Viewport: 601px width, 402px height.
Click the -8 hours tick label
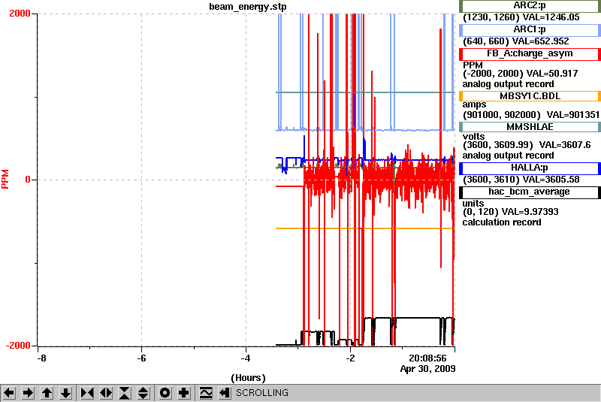41,358
